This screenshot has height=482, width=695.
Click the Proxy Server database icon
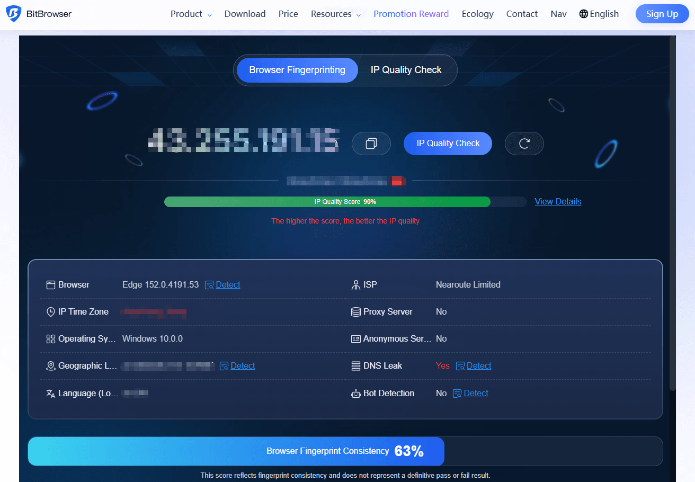(x=356, y=312)
